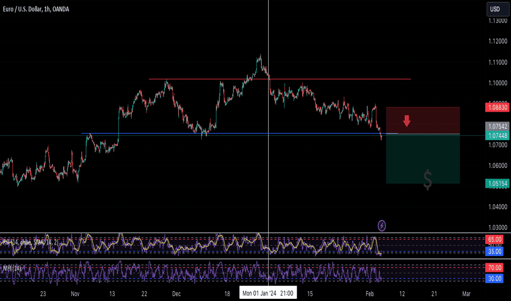This screenshot has width=511, height=301.
Task: Click the dollar sign icon in profit zone
Action: pyautogui.click(x=428, y=180)
